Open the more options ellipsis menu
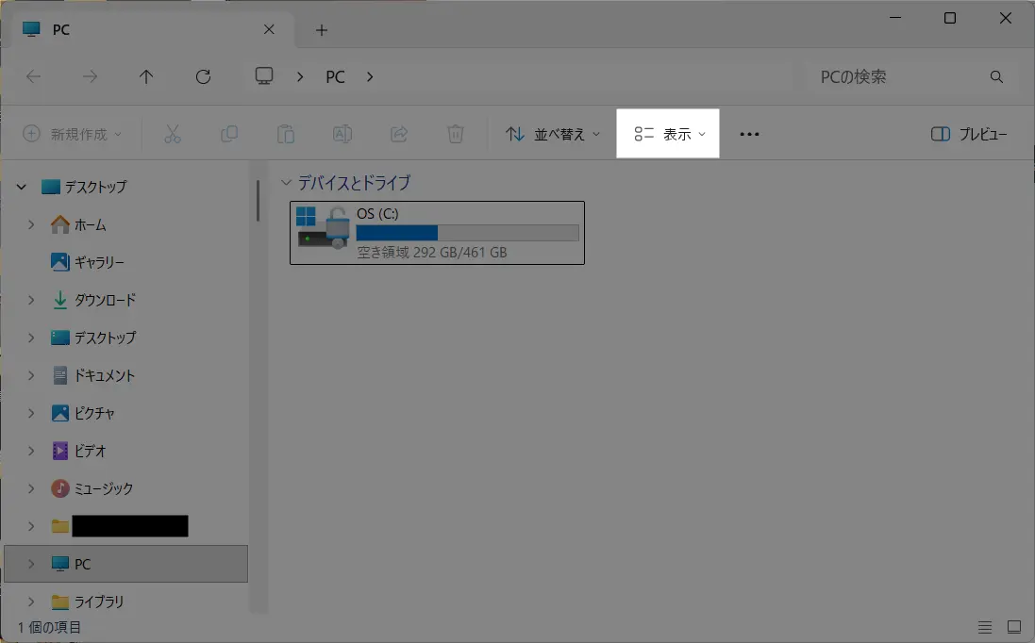The width and height of the screenshot is (1035, 643). coord(749,134)
